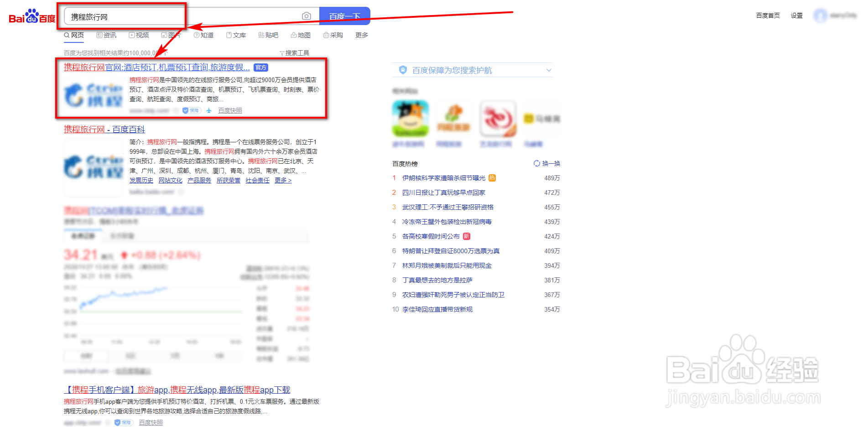The height and width of the screenshot is (427, 868).
Task: Open the 采购 tab
Action: [x=333, y=35]
